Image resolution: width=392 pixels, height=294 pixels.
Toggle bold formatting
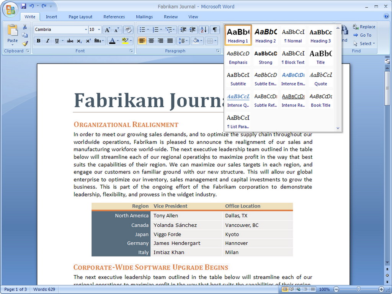39,41
